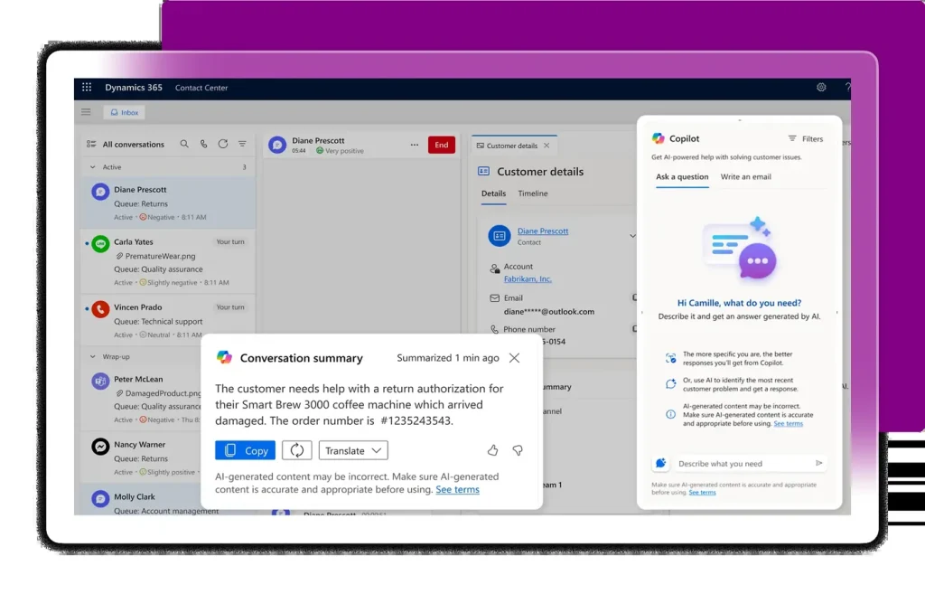925x594 pixels.
Task: Give thumbs up to conversation summary
Action: tap(492, 450)
